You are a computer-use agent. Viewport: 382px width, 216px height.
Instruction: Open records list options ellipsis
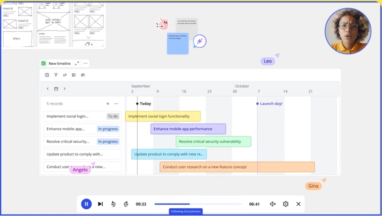(116, 103)
